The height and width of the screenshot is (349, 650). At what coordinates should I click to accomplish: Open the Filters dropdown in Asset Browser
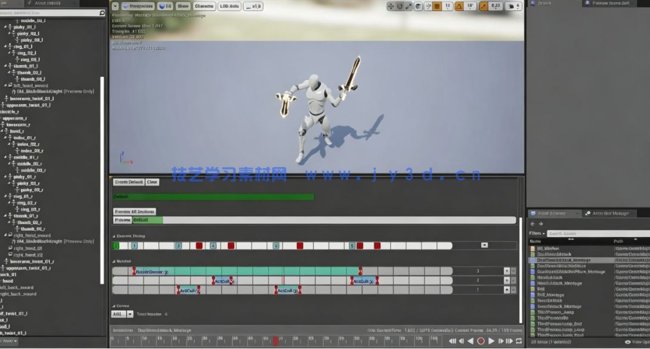pos(536,234)
